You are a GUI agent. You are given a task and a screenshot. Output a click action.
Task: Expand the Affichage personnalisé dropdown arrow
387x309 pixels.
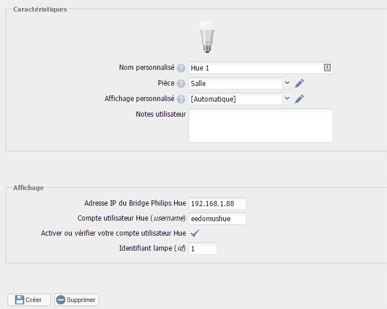[x=288, y=99]
